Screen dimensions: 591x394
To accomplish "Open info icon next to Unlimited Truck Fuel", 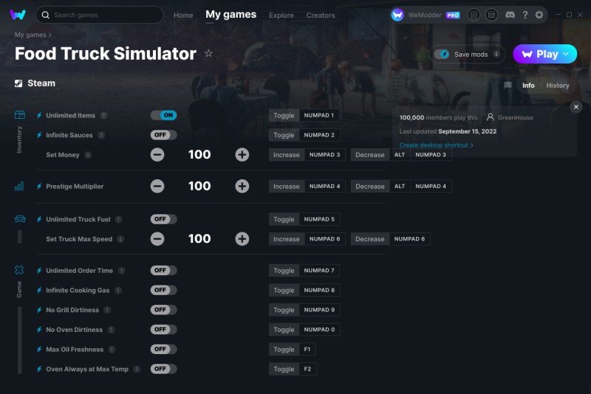I will coord(119,219).
